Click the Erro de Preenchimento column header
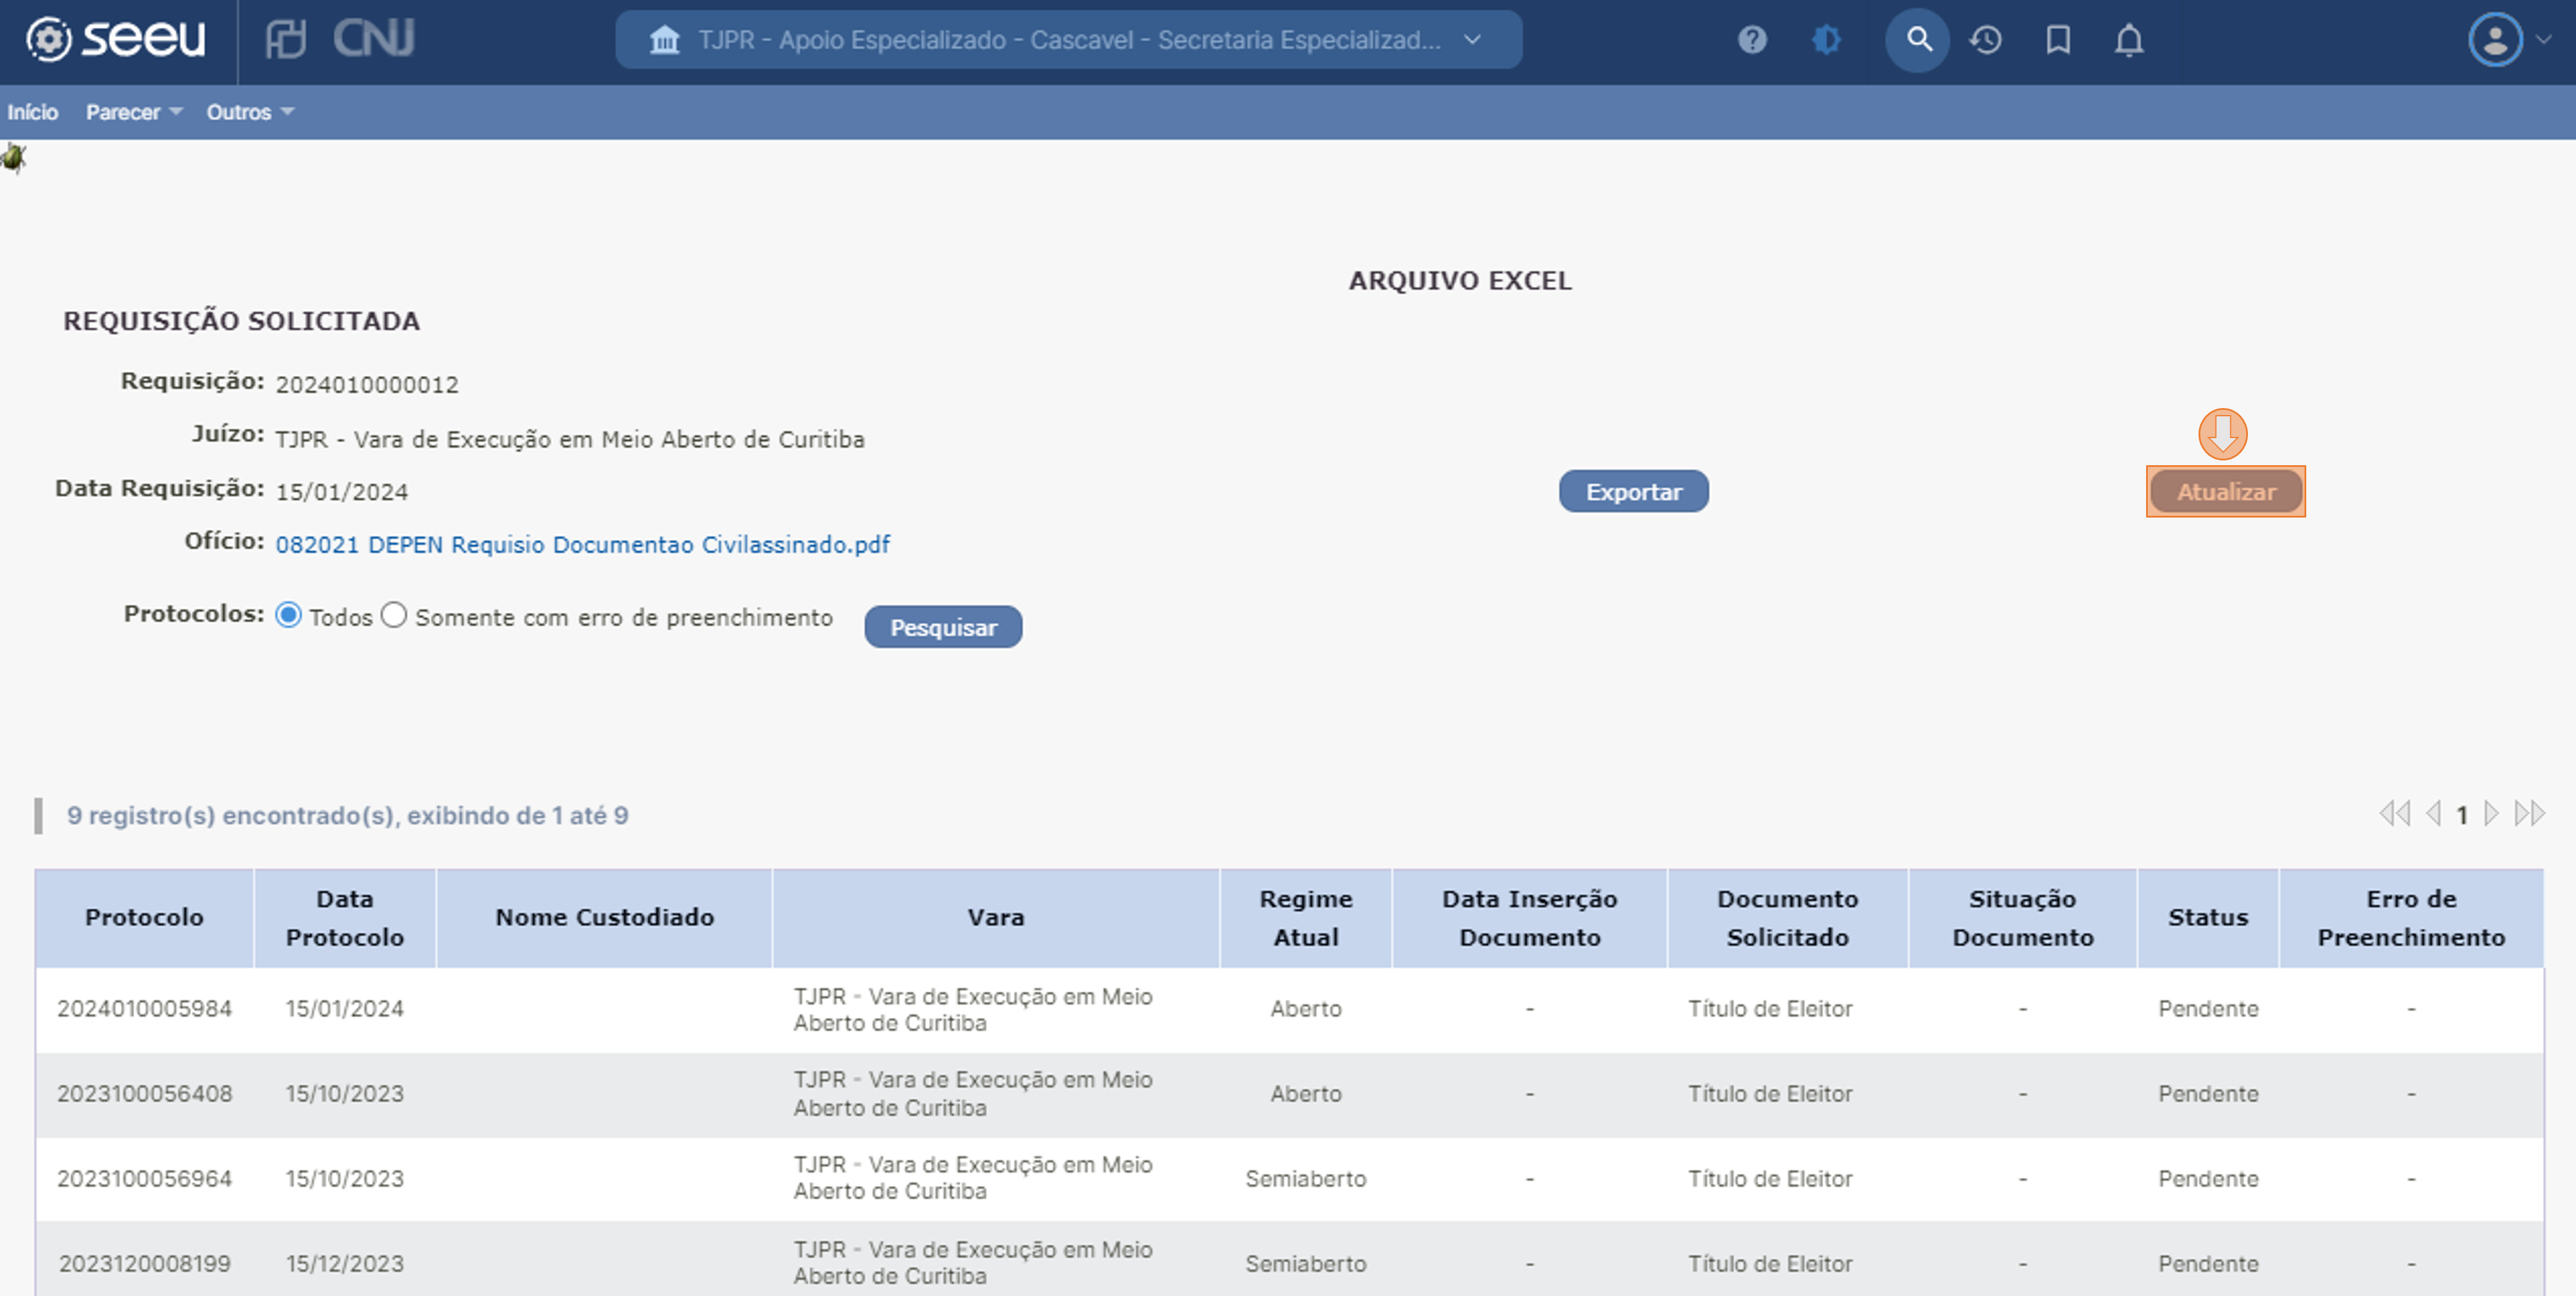This screenshot has width=2576, height=1296. (x=2411, y=918)
